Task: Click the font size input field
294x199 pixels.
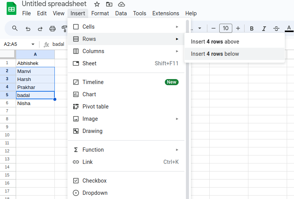Action: point(226,28)
